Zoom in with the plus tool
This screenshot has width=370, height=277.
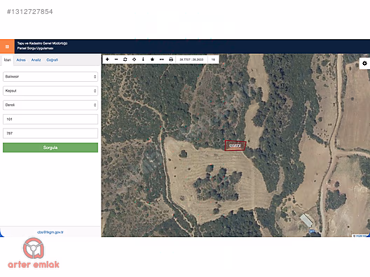(107, 59)
